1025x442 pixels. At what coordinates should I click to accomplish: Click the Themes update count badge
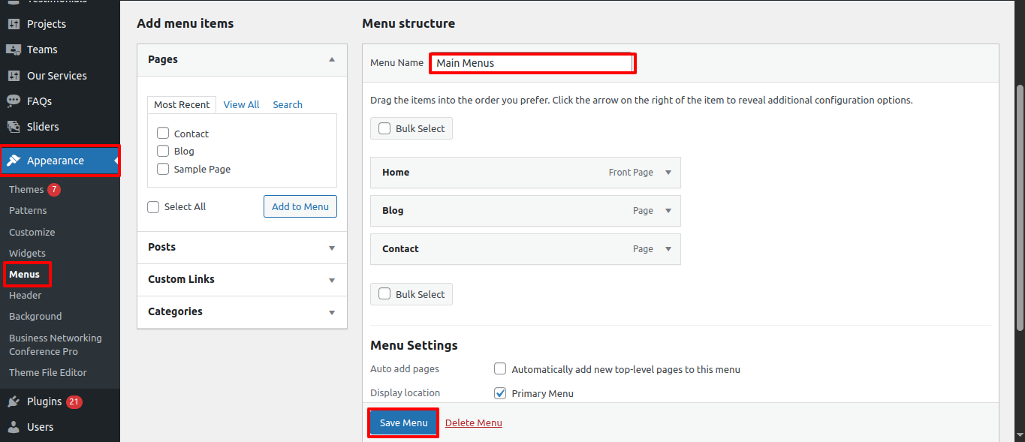tap(54, 189)
